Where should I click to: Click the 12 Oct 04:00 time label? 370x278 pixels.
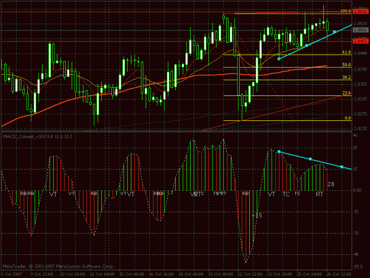102,274
